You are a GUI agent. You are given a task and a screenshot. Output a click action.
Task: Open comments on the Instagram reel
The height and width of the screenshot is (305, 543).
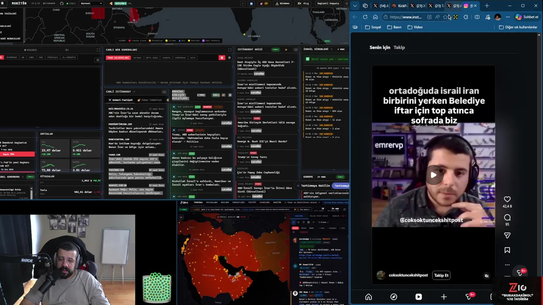click(x=507, y=217)
